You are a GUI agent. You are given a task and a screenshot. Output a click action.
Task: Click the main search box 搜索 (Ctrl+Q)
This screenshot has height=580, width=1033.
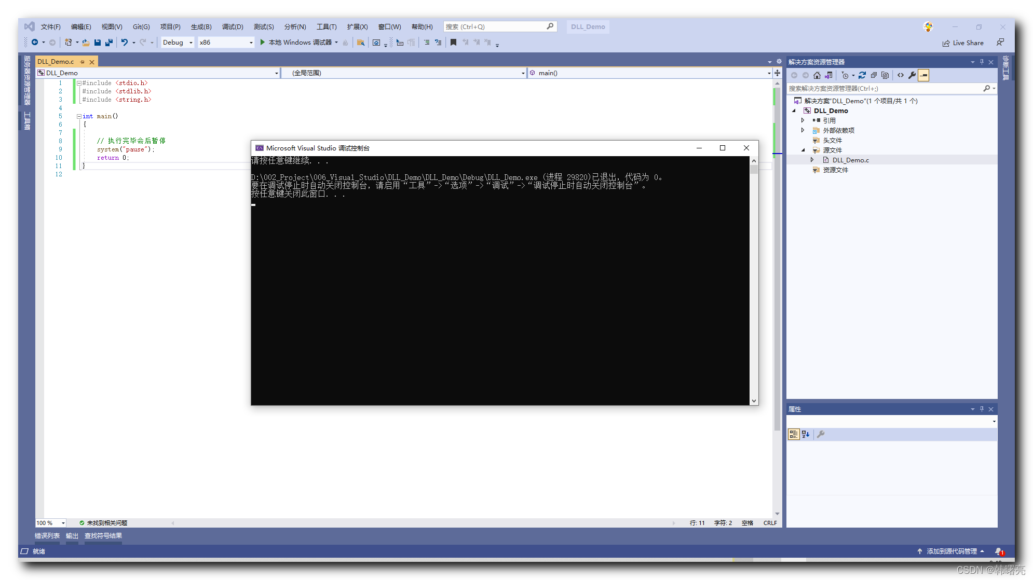pos(500,26)
